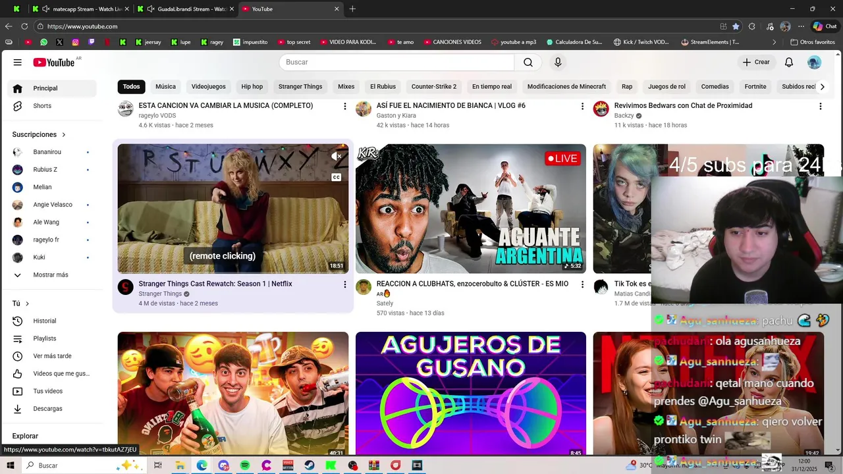Click the Crear button

tap(755, 62)
